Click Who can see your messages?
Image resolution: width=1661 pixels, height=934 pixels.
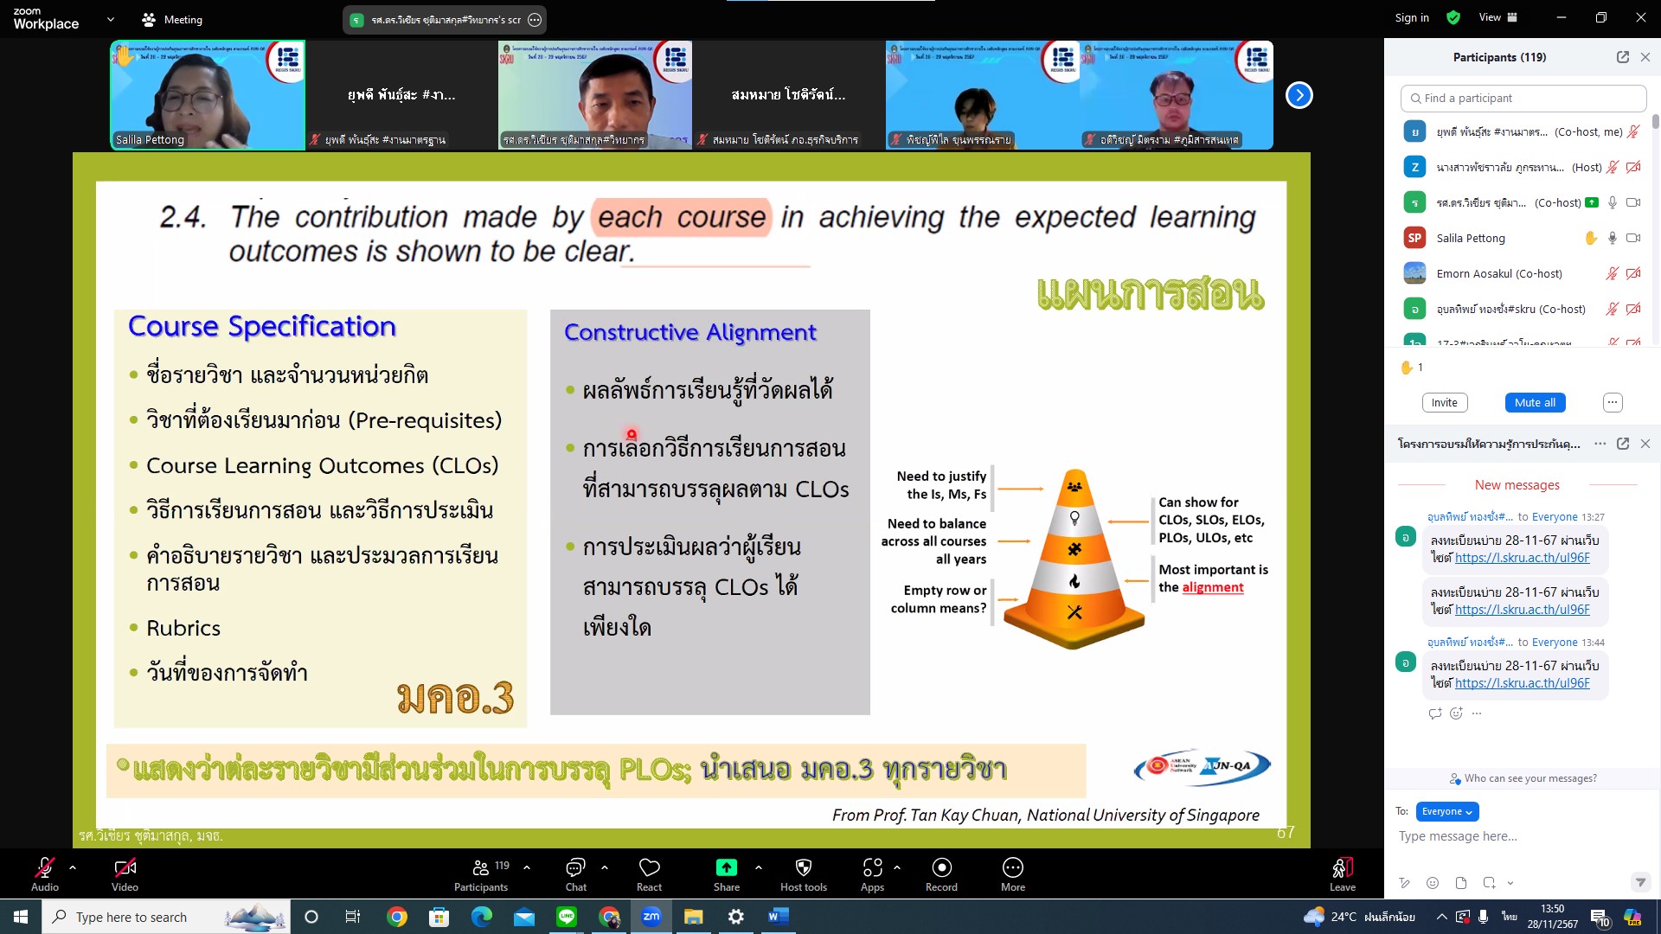click(1523, 778)
